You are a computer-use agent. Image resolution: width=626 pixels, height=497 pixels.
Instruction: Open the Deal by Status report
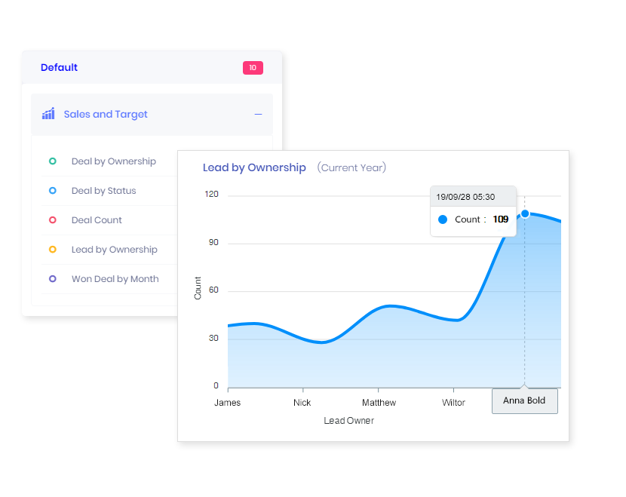click(x=102, y=191)
